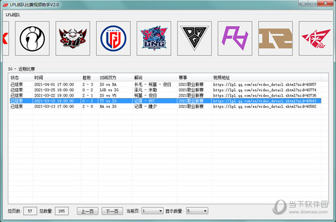
Task: Click the video URL ending in 40582
Action: [x=265, y=106]
